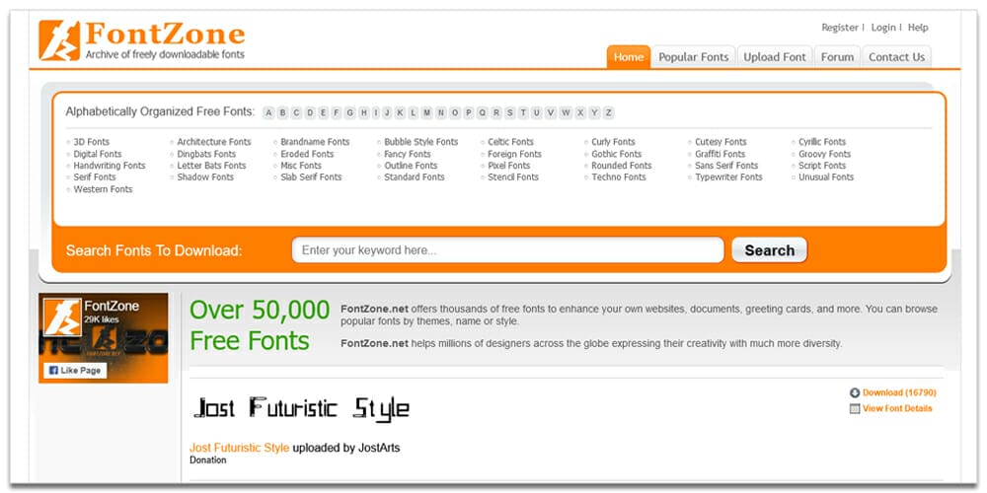
Task: Open the Cutesy Fonts category
Action: (x=721, y=142)
